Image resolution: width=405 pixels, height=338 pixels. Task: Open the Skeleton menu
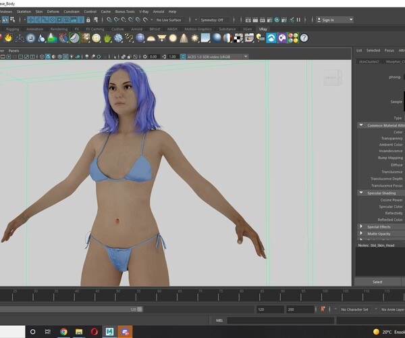(x=24, y=11)
